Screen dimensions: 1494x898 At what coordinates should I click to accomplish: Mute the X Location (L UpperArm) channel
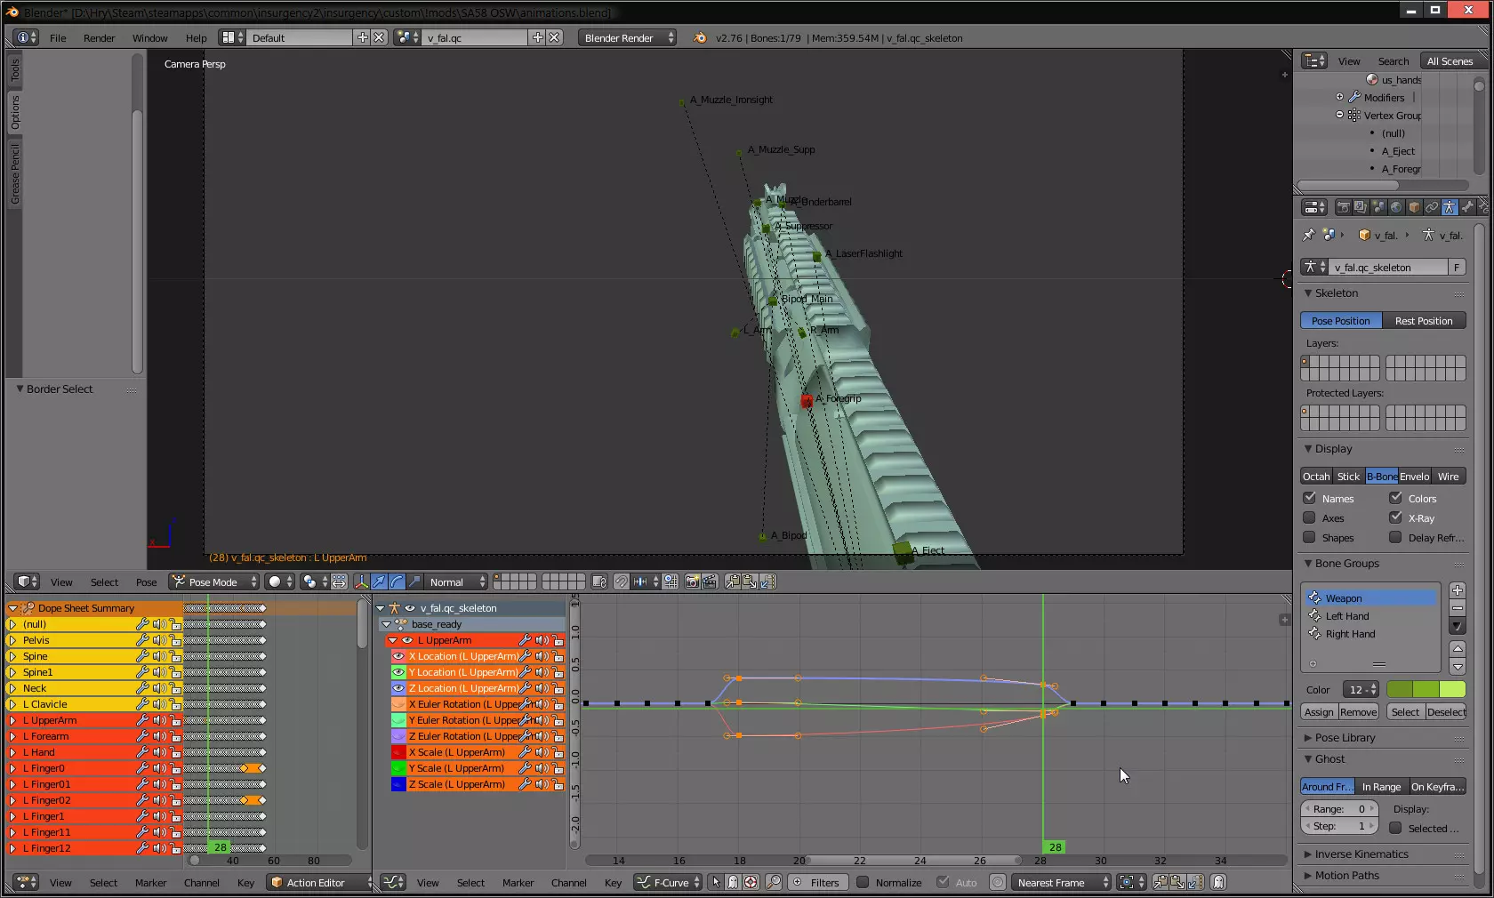click(542, 656)
